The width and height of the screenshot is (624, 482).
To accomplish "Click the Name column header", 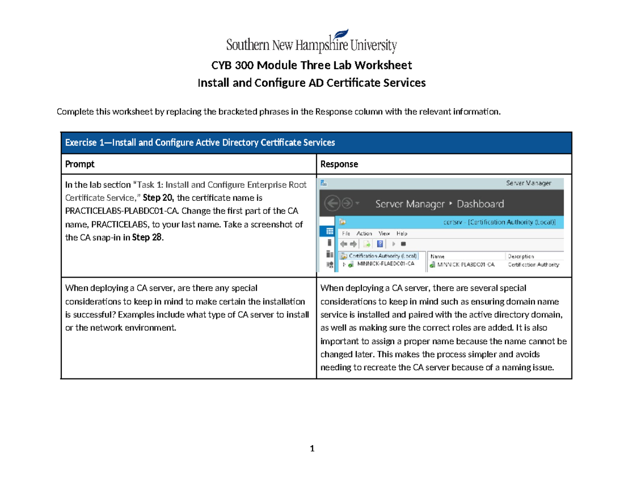I will click(x=437, y=256).
